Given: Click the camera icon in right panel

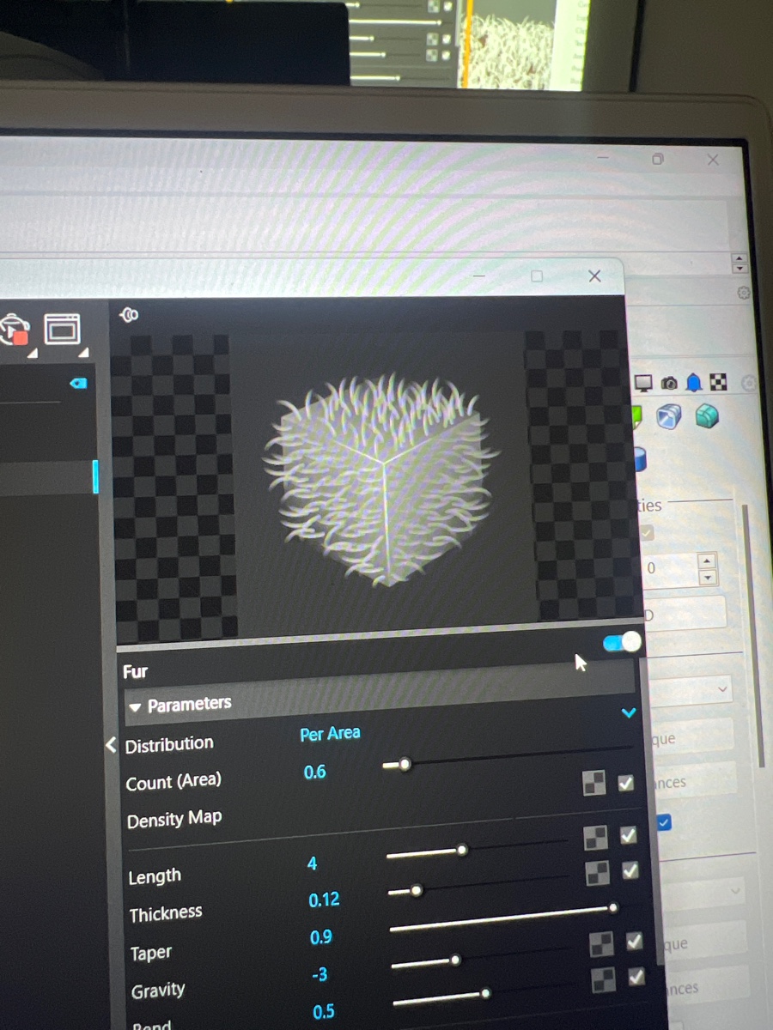Looking at the screenshot, I should click(669, 382).
